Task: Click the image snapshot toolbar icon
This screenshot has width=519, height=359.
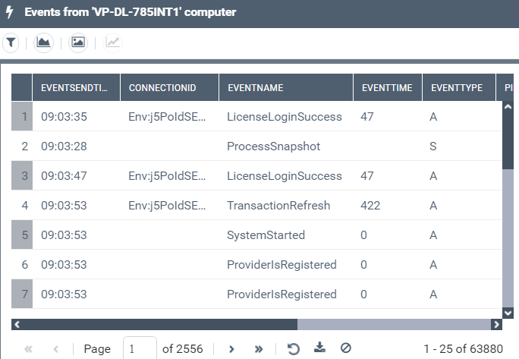Action: point(78,43)
